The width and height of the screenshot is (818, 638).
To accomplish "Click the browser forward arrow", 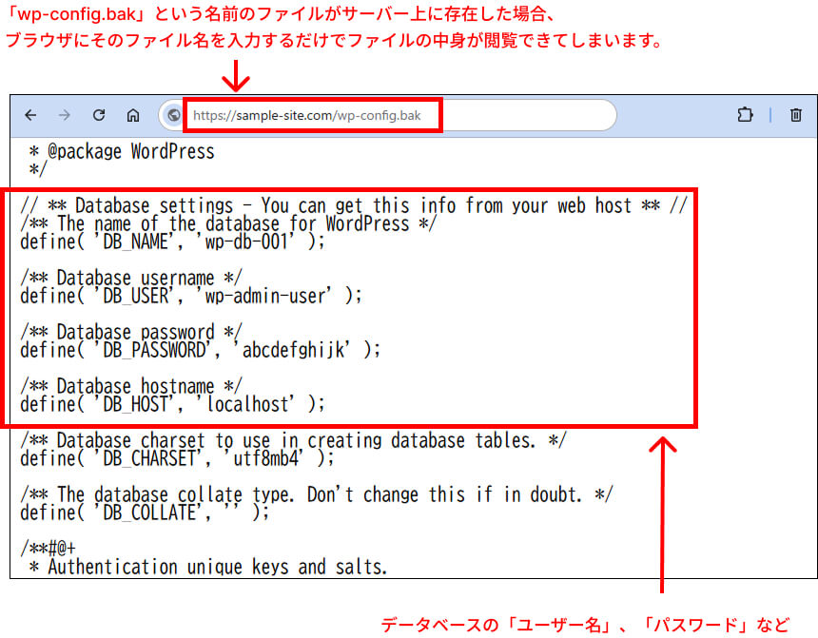I will coord(64,115).
